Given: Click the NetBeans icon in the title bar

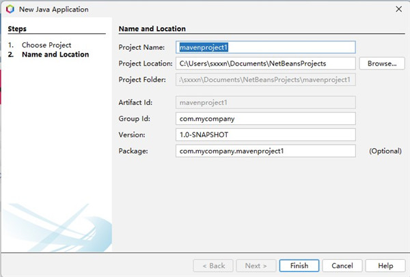Looking at the screenshot, I should pos(8,9).
